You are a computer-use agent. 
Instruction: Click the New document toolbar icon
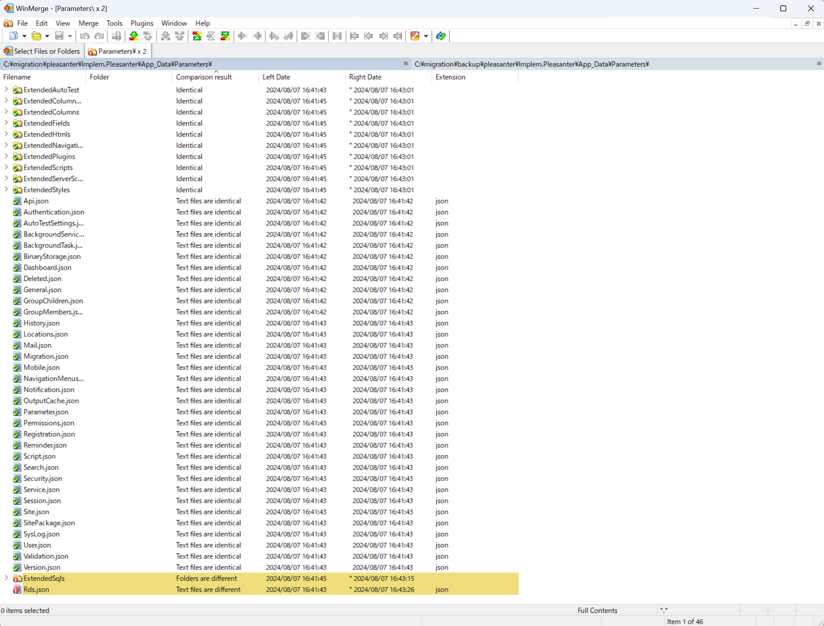click(14, 36)
